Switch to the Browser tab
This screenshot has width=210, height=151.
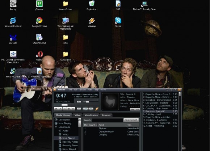click(x=106, y=115)
